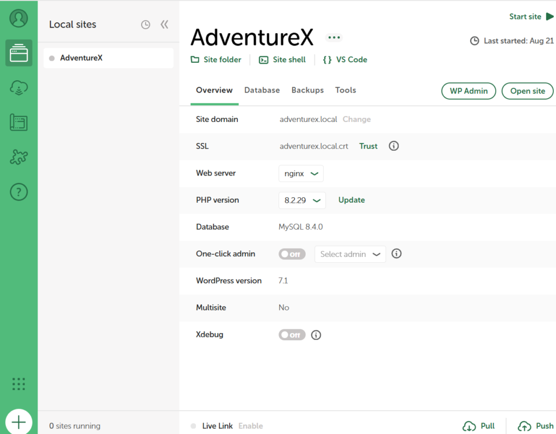This screenshot has width=556, height=434.
Task: Click the Start site link text
Action: click(525, 17)
